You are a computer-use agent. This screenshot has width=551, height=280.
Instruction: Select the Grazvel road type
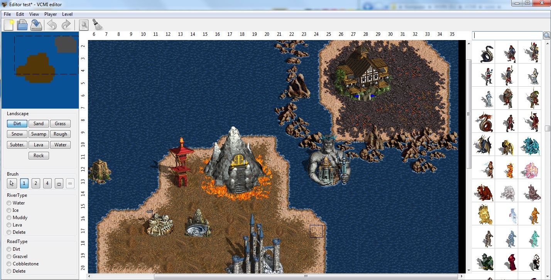point(17,257)
